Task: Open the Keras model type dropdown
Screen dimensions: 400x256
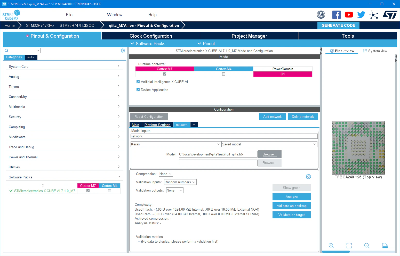Action: 176,144
